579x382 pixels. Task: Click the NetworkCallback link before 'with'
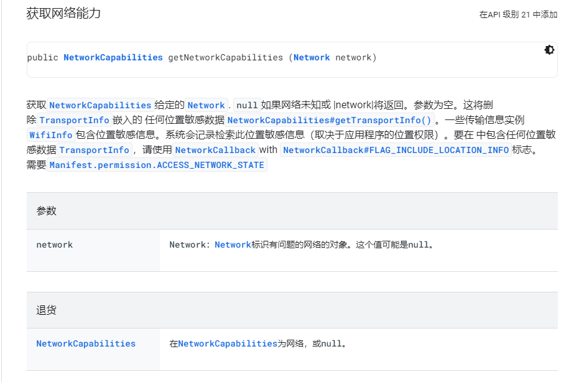[x=215, y=150]
